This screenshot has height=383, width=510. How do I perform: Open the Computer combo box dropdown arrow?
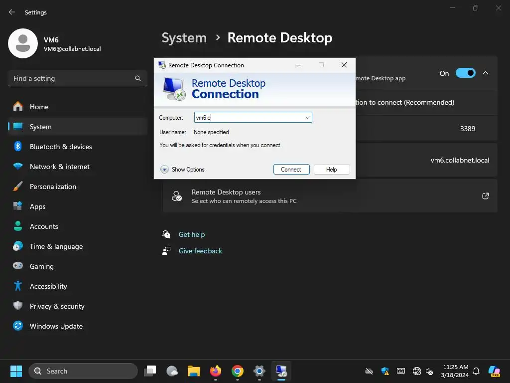[x=307, y=118]
